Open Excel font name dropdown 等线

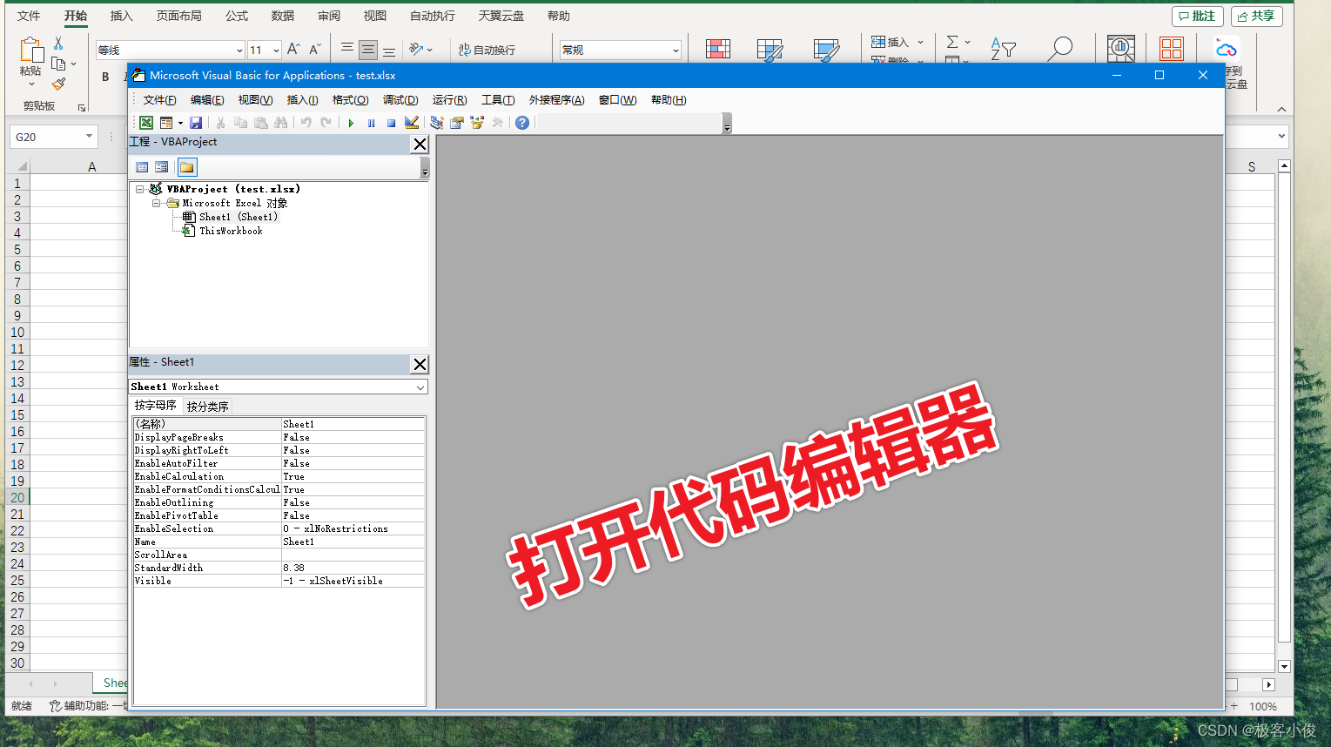[239, 50]
